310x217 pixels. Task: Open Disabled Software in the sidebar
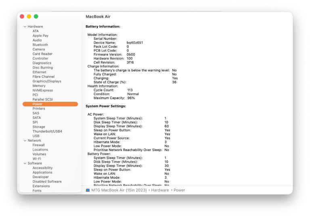(x=47, y=182)
